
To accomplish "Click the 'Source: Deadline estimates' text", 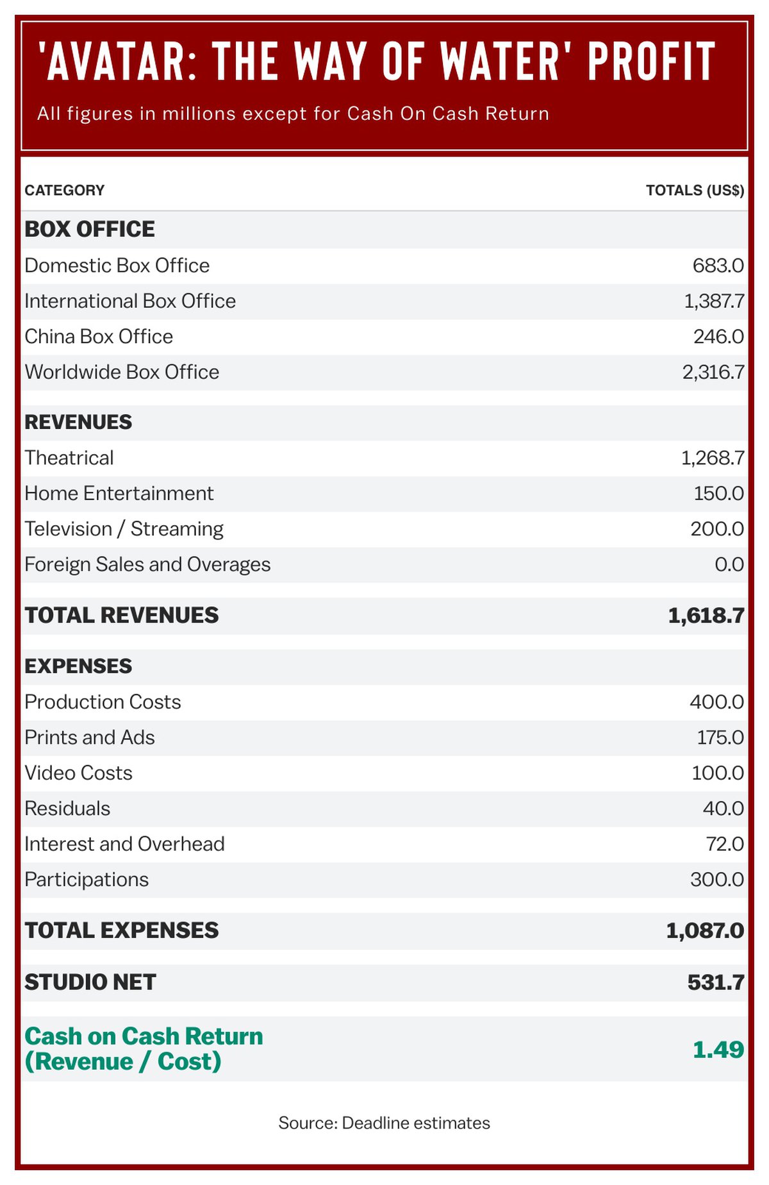I will click(384, 1123).
